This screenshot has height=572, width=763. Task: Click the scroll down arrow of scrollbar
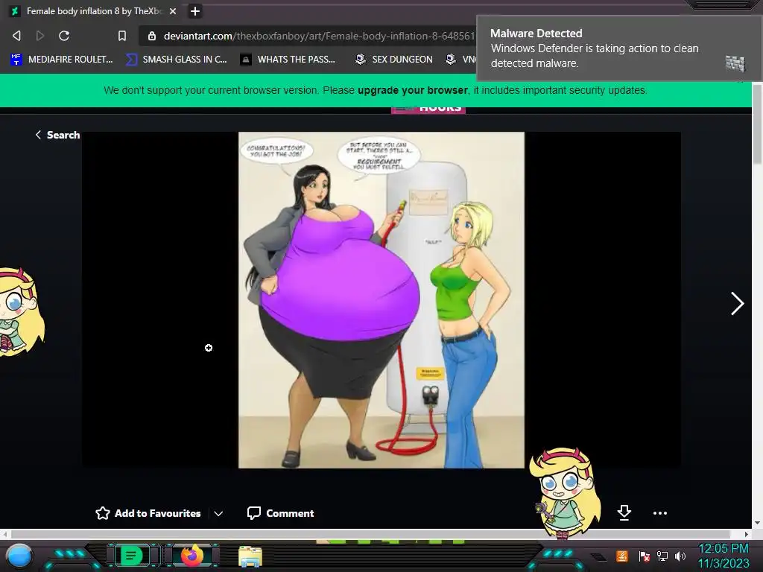757,524
